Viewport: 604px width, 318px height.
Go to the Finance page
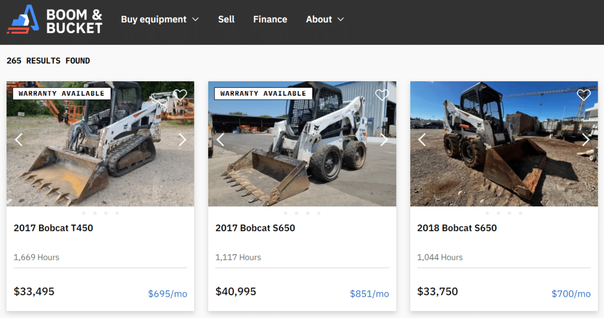pos(270,20)
